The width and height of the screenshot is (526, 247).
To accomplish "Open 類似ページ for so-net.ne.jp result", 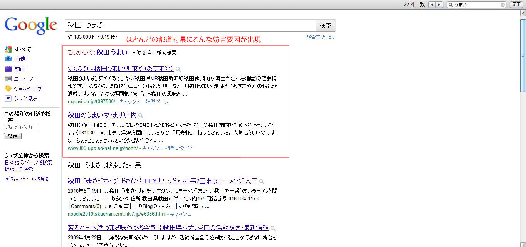I will (180, 148).
